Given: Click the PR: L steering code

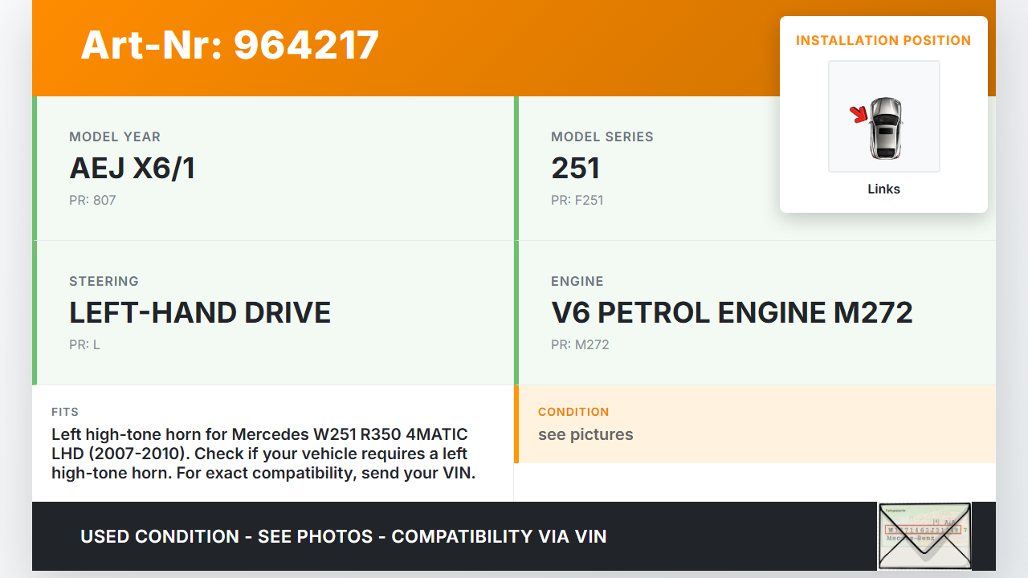Looking at the screenshot, I should tap(84, 344).
